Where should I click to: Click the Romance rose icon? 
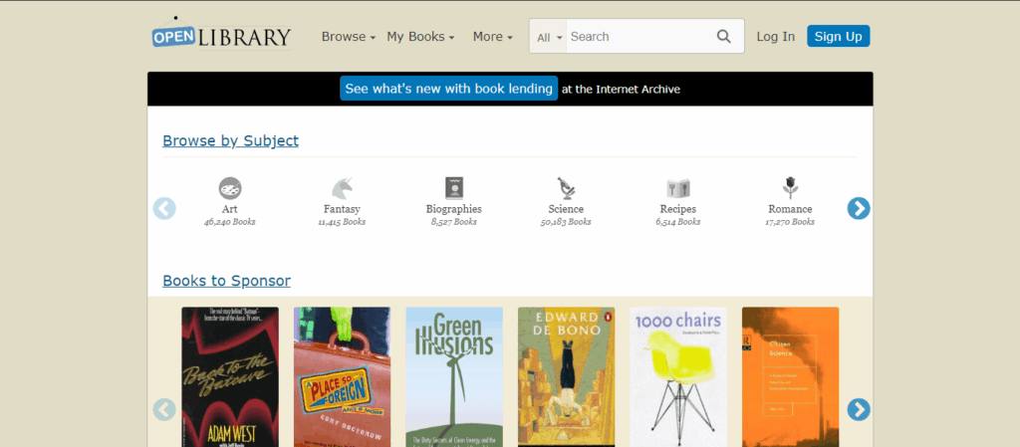coord(790,187)
